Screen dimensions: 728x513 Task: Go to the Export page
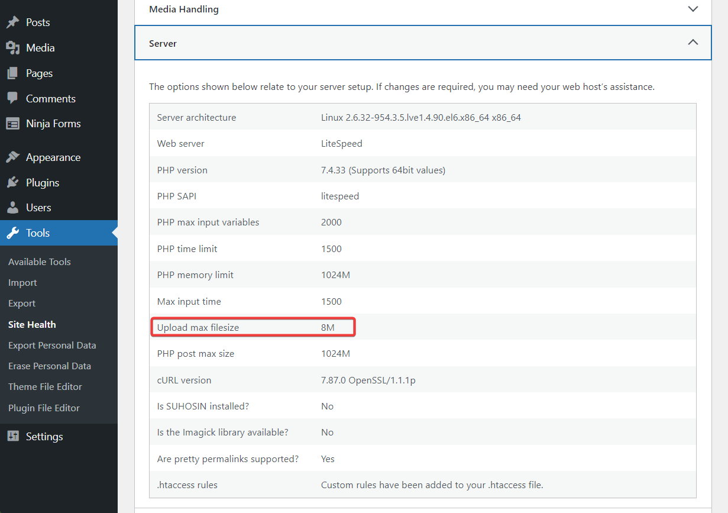(21, 303)
